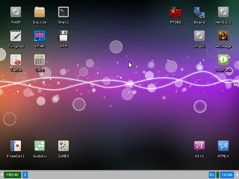
Task: Open the KFM floppy icon
Action: point(63,36)
